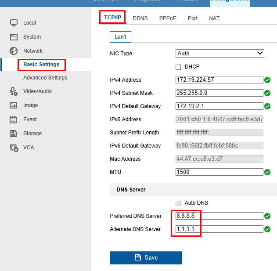Open the Port tab
This screenshot has height=271, width=277.
(x=193, y=18)
